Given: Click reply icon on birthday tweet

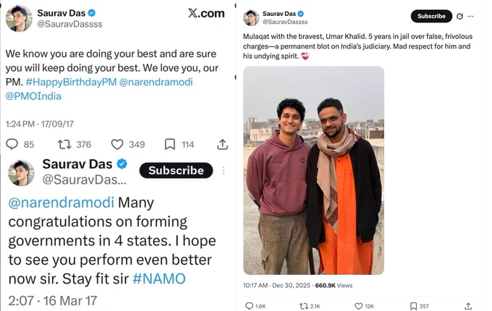Looking at the screenshot, I should (12, 144).
